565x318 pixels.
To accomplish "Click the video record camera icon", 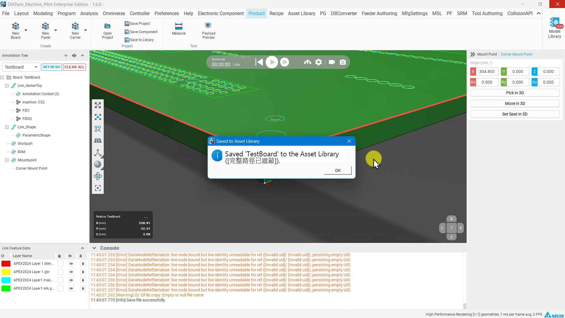I will pyautogui.click(x=332, y=62).
